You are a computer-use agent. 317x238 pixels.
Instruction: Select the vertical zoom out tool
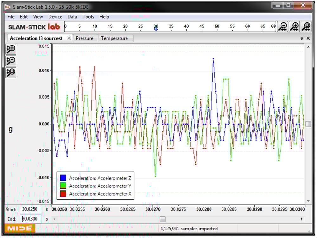click(10, 61)
